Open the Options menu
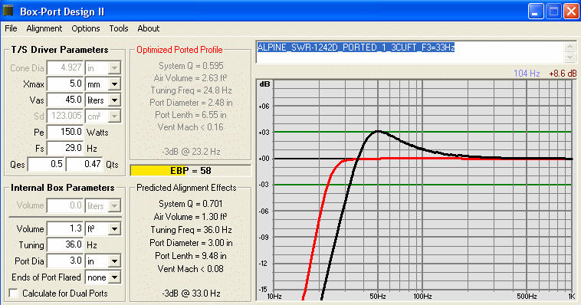This screenshot has width=581, height=305. [x=86, y=28]
